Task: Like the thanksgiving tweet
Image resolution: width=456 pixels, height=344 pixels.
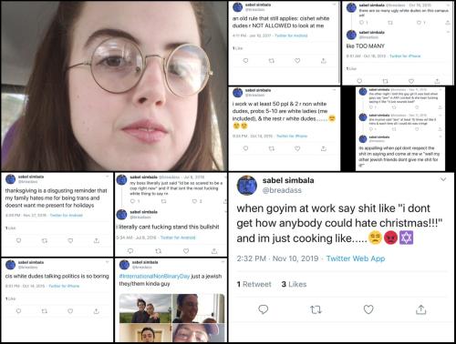Action: (x=70, y=240)
